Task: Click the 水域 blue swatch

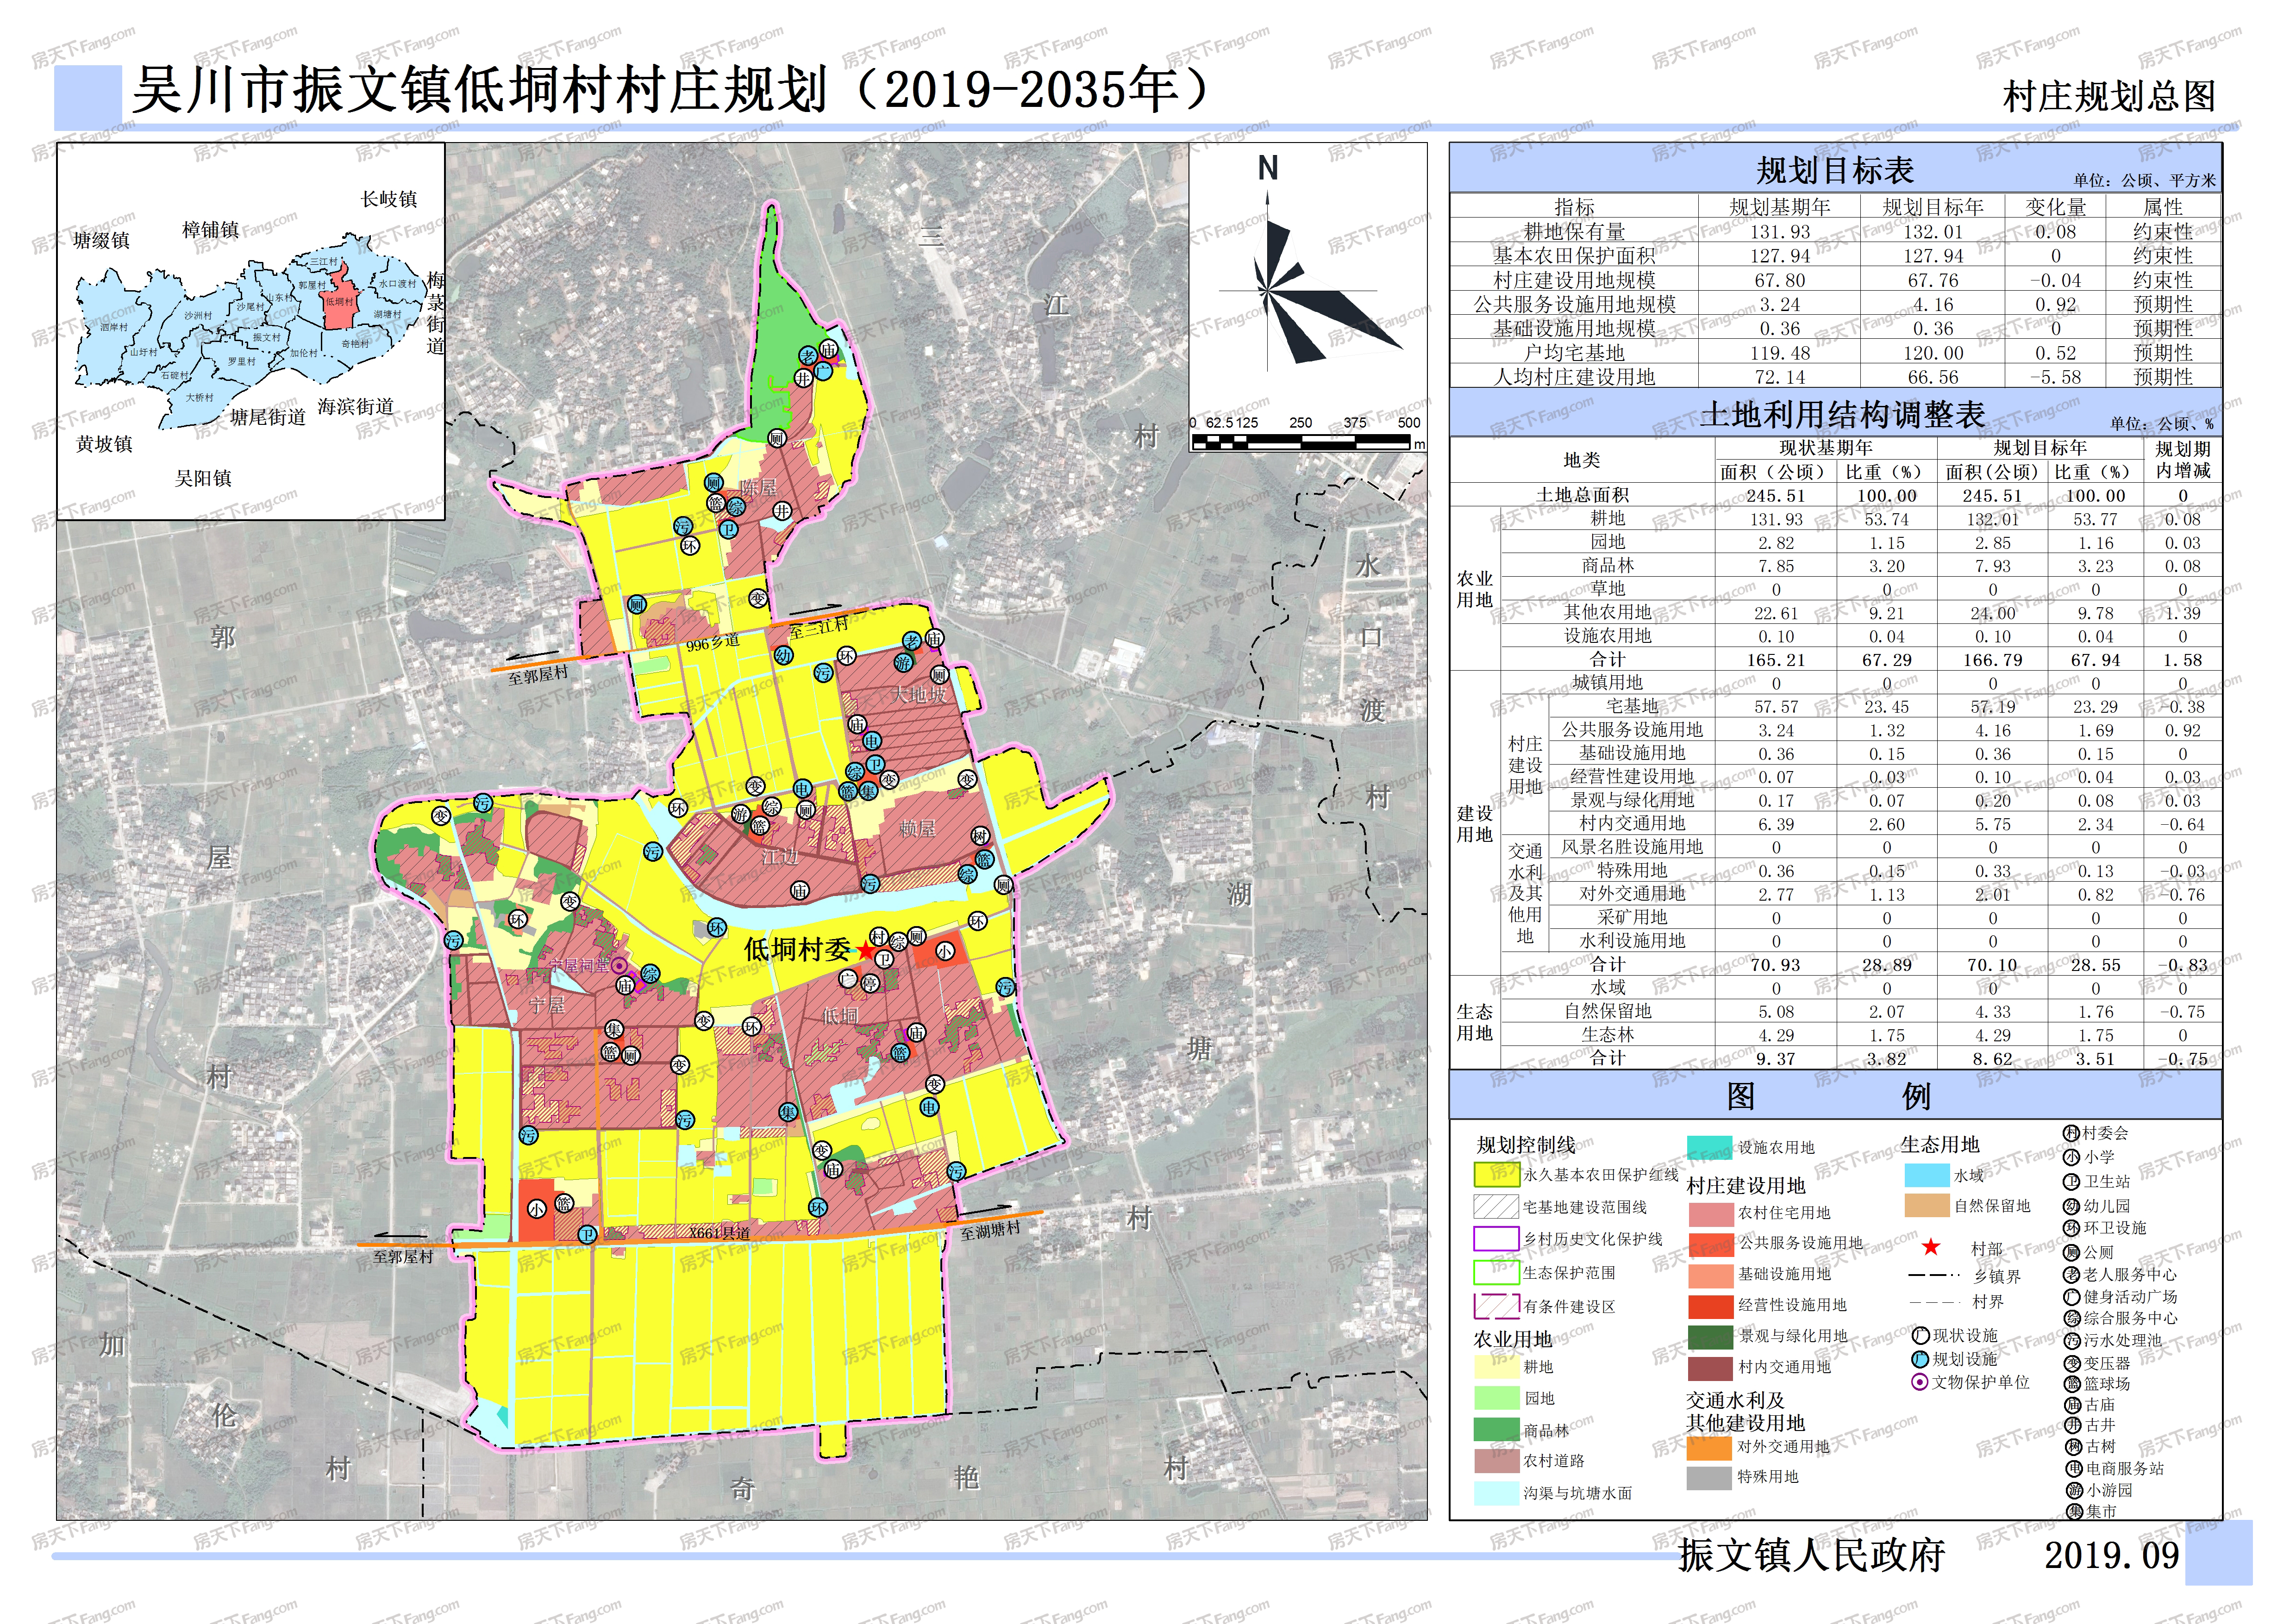Action: coord(1927,1175)
